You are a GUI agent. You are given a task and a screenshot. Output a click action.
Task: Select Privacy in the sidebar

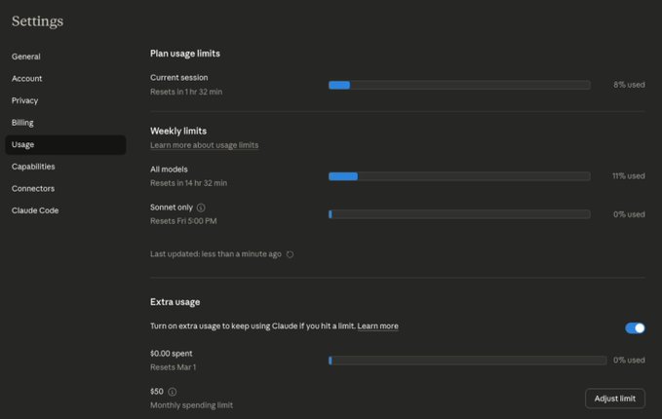point(25,100)
